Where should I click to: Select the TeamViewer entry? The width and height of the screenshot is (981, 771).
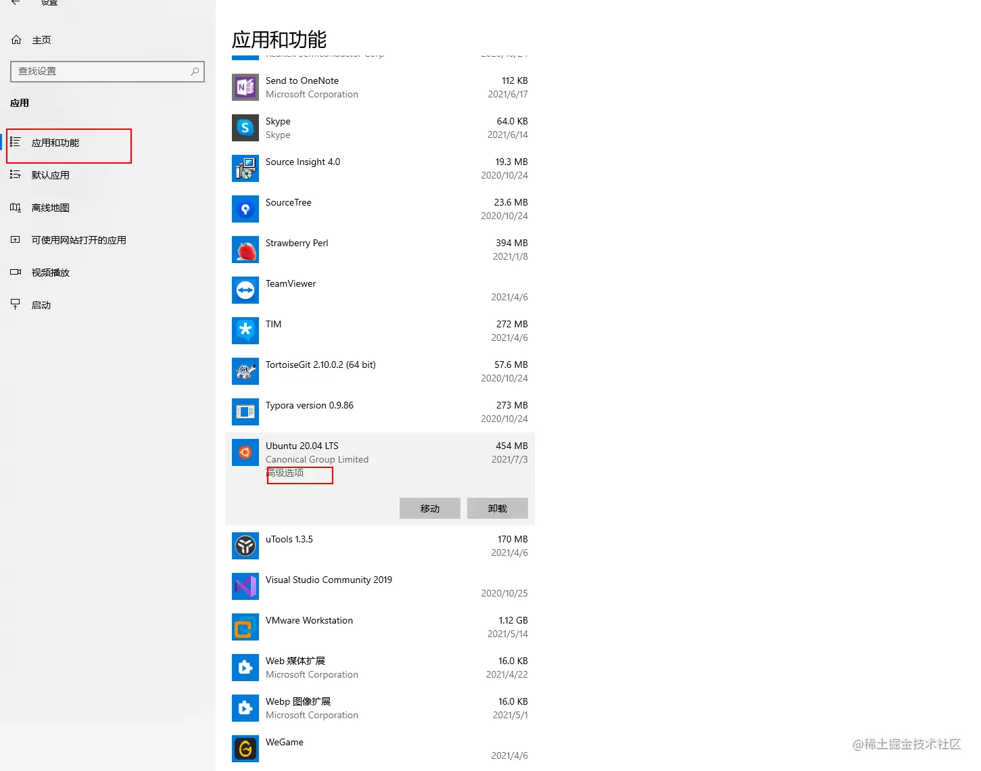[x=380, y=290]
